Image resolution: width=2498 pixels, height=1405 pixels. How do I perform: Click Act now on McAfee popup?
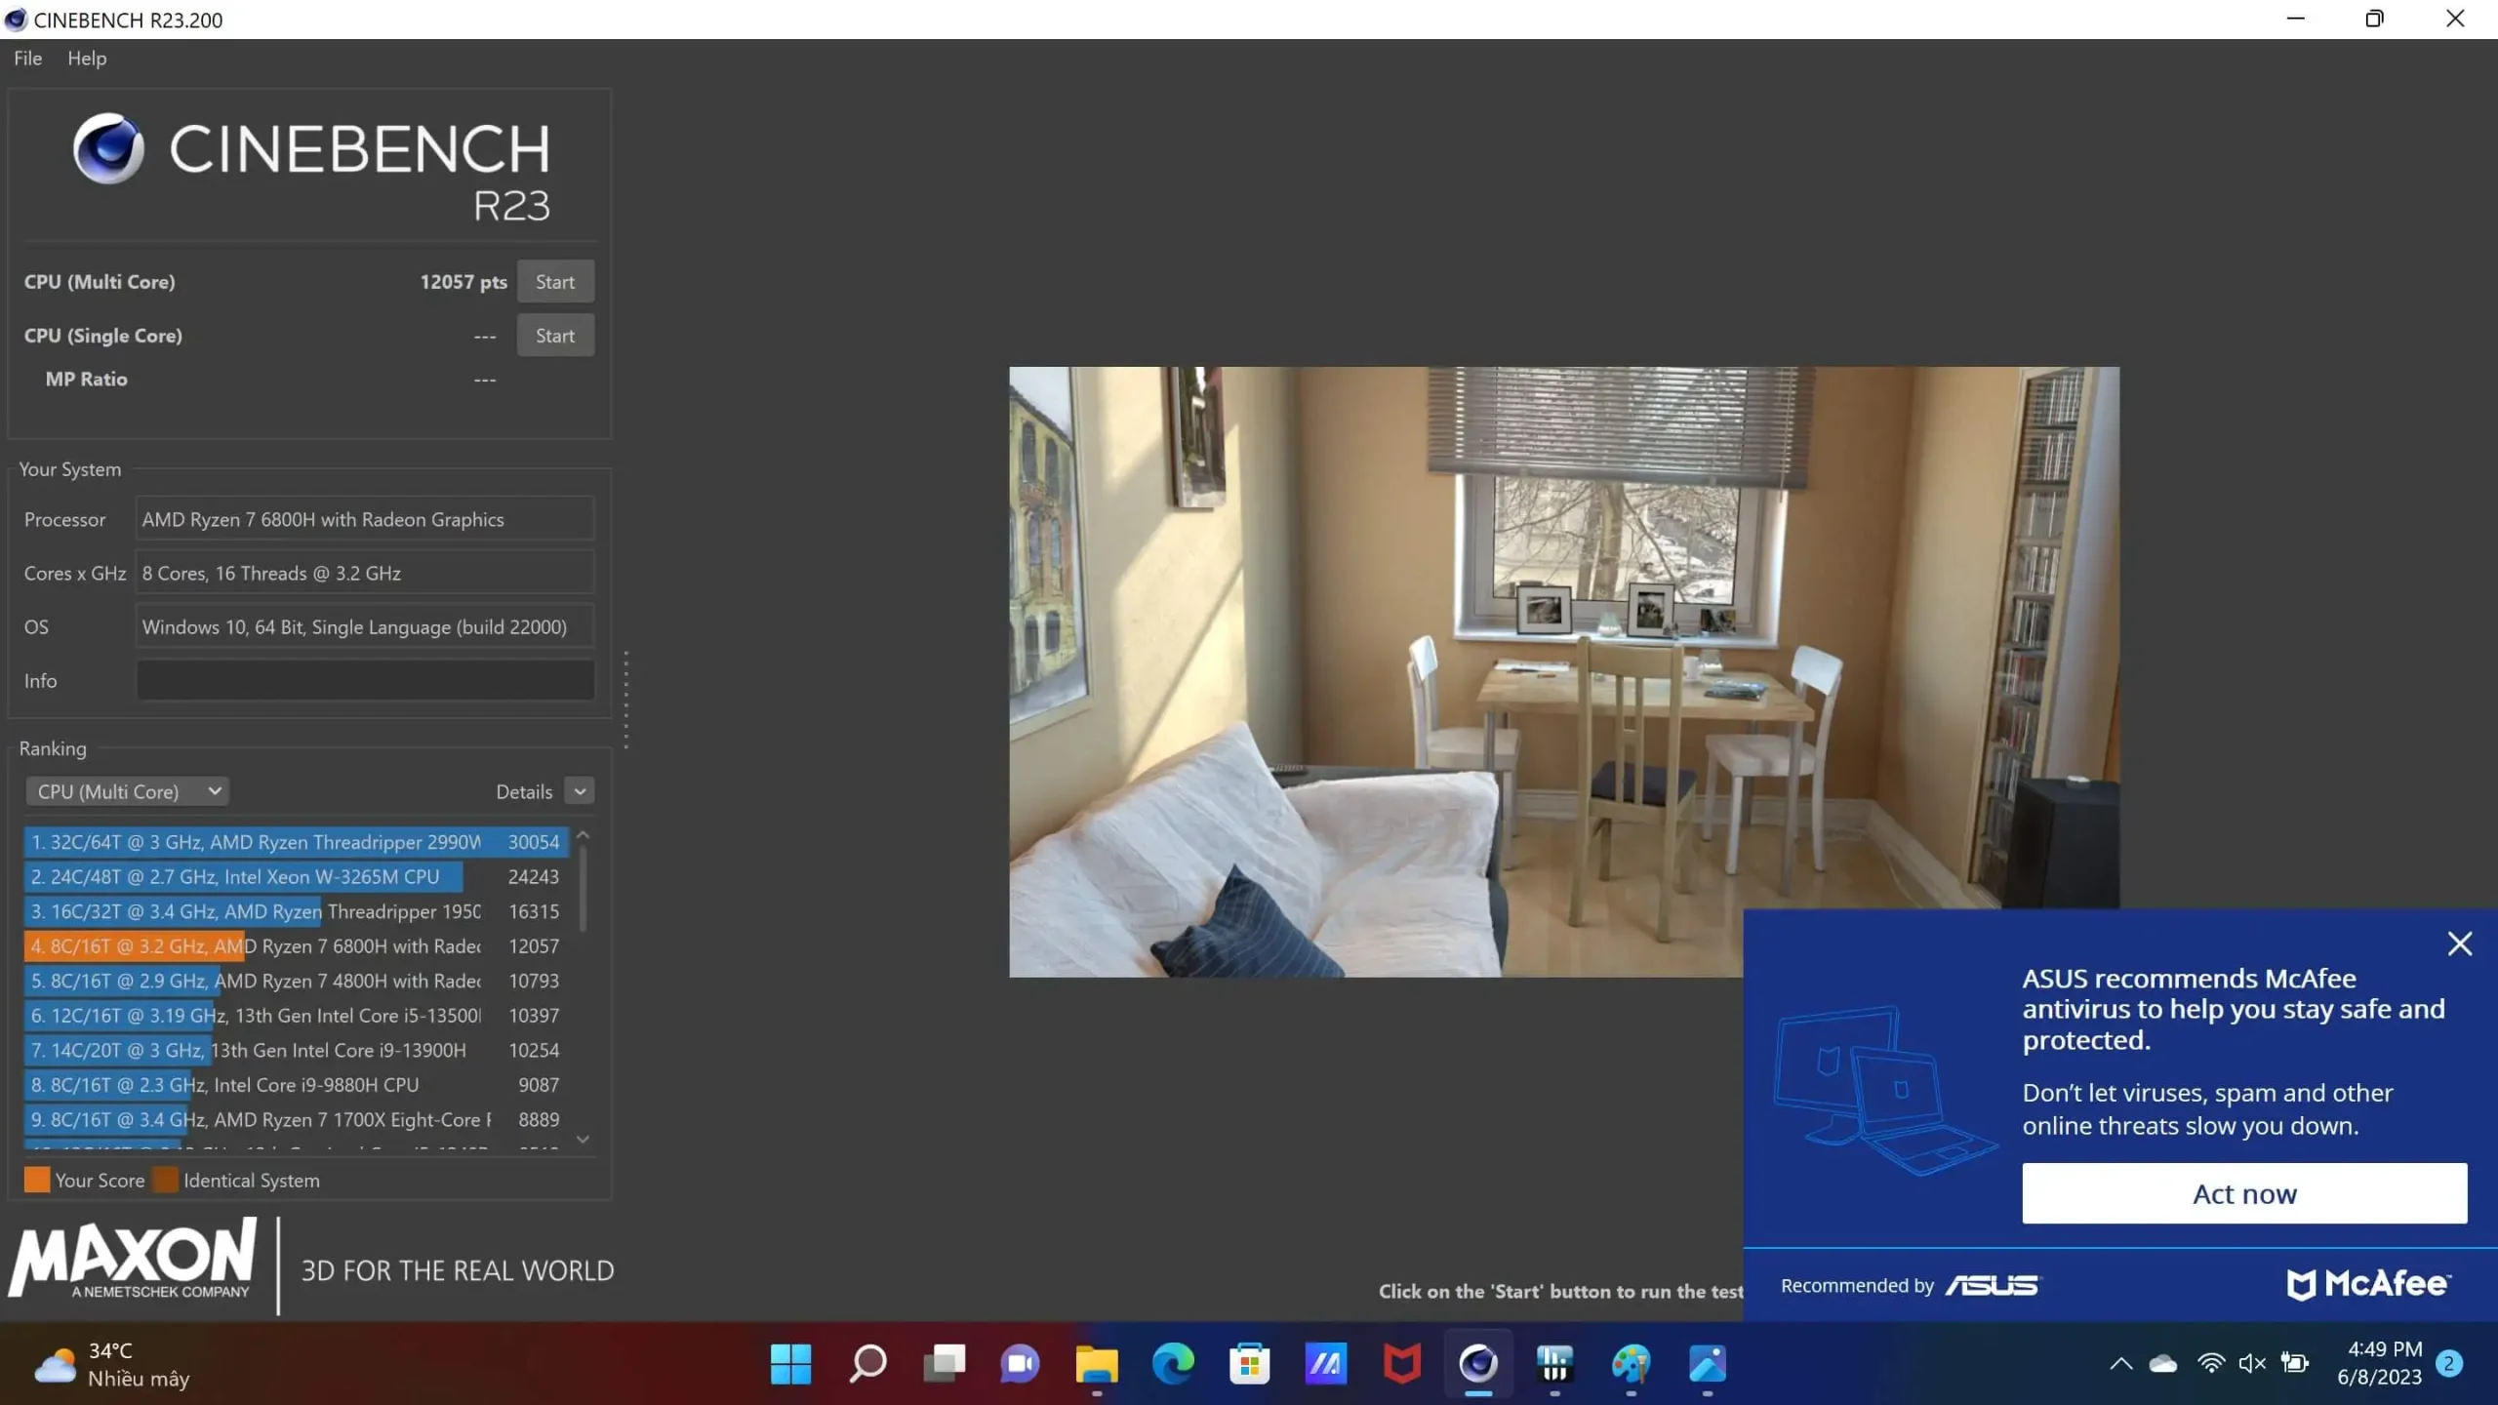point(2243,1193)
